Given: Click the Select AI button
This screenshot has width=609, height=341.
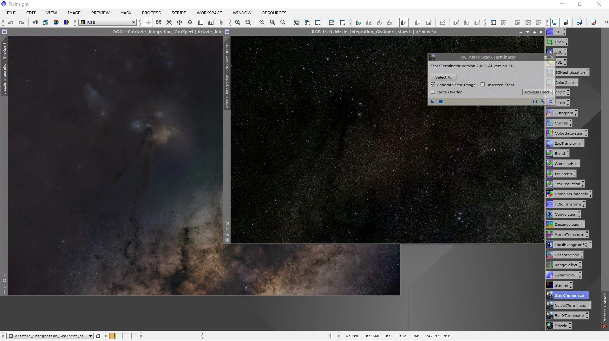Looking at the screenshot, I should (x=443, y=77).
